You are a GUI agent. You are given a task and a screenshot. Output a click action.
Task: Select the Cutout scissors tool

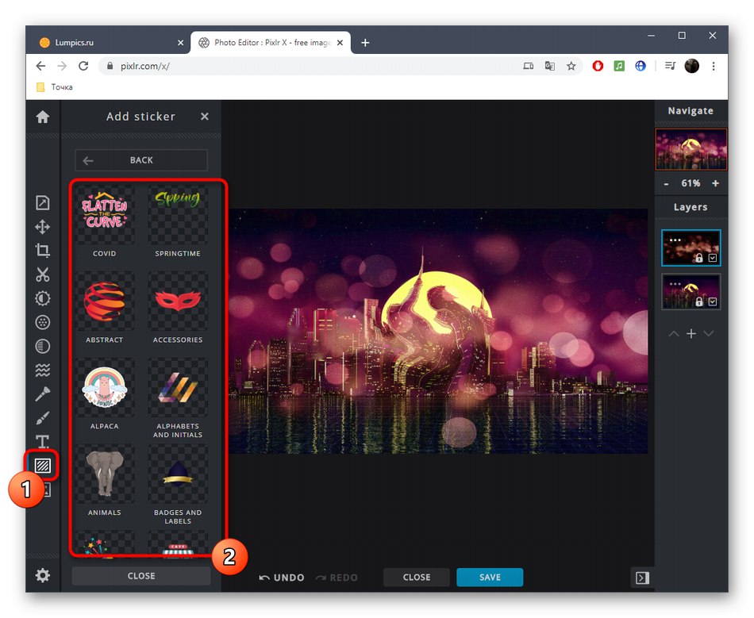[42, 274]
